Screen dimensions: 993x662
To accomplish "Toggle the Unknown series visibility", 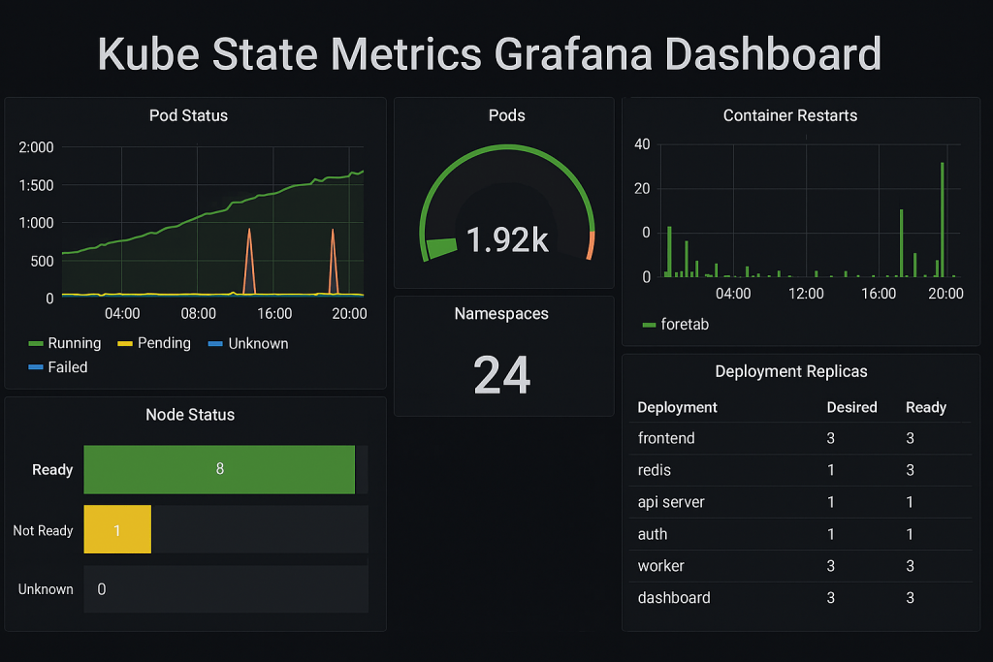I will [258, 343].
